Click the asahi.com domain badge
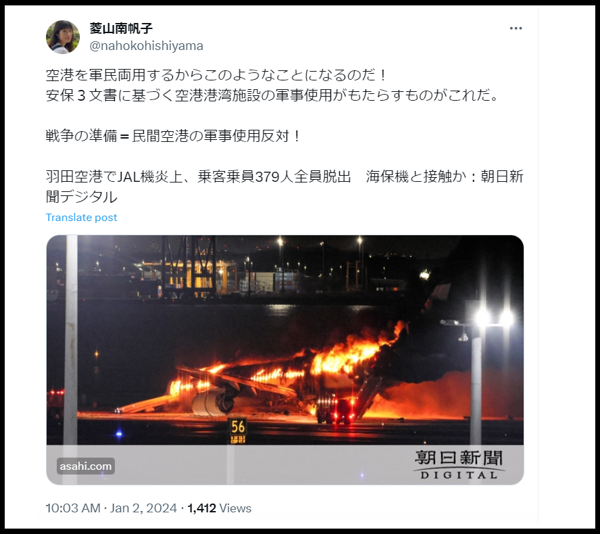This screenshot has width=600, height=534. [86, 466]
